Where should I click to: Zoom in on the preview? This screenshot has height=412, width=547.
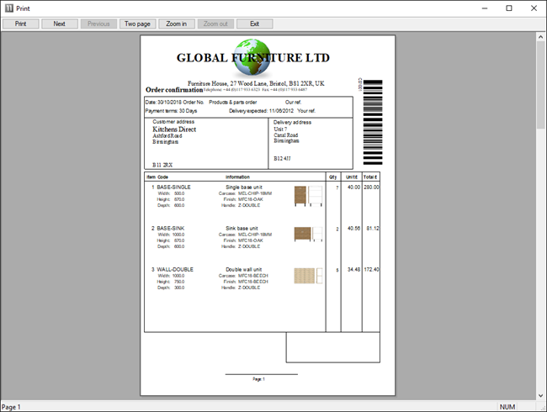point(176,24)
